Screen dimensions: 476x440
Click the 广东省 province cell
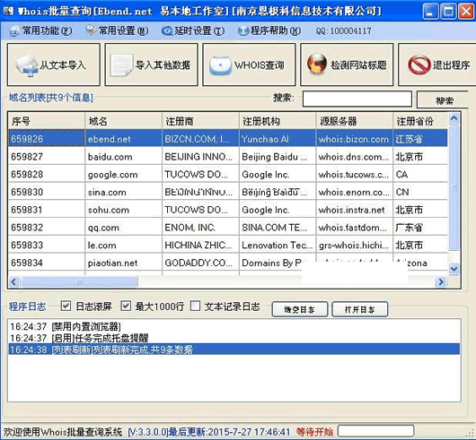(x=420, y=228)
